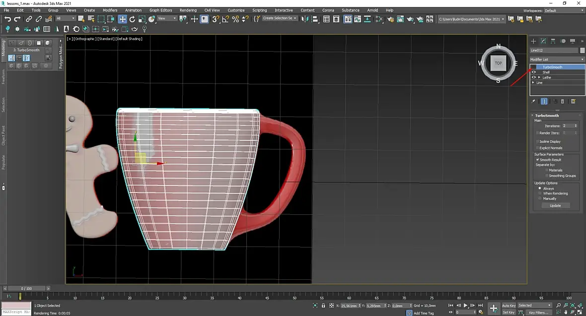This screenshot has width=586, height=316.
Task: Switch to the Create tab plus icon
Action: tap(534, 41)
